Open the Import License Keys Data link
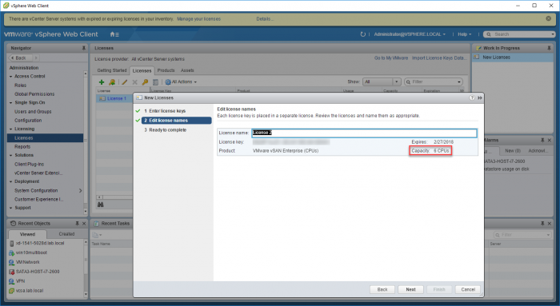 pyautogui.click(x=439, y=58)
